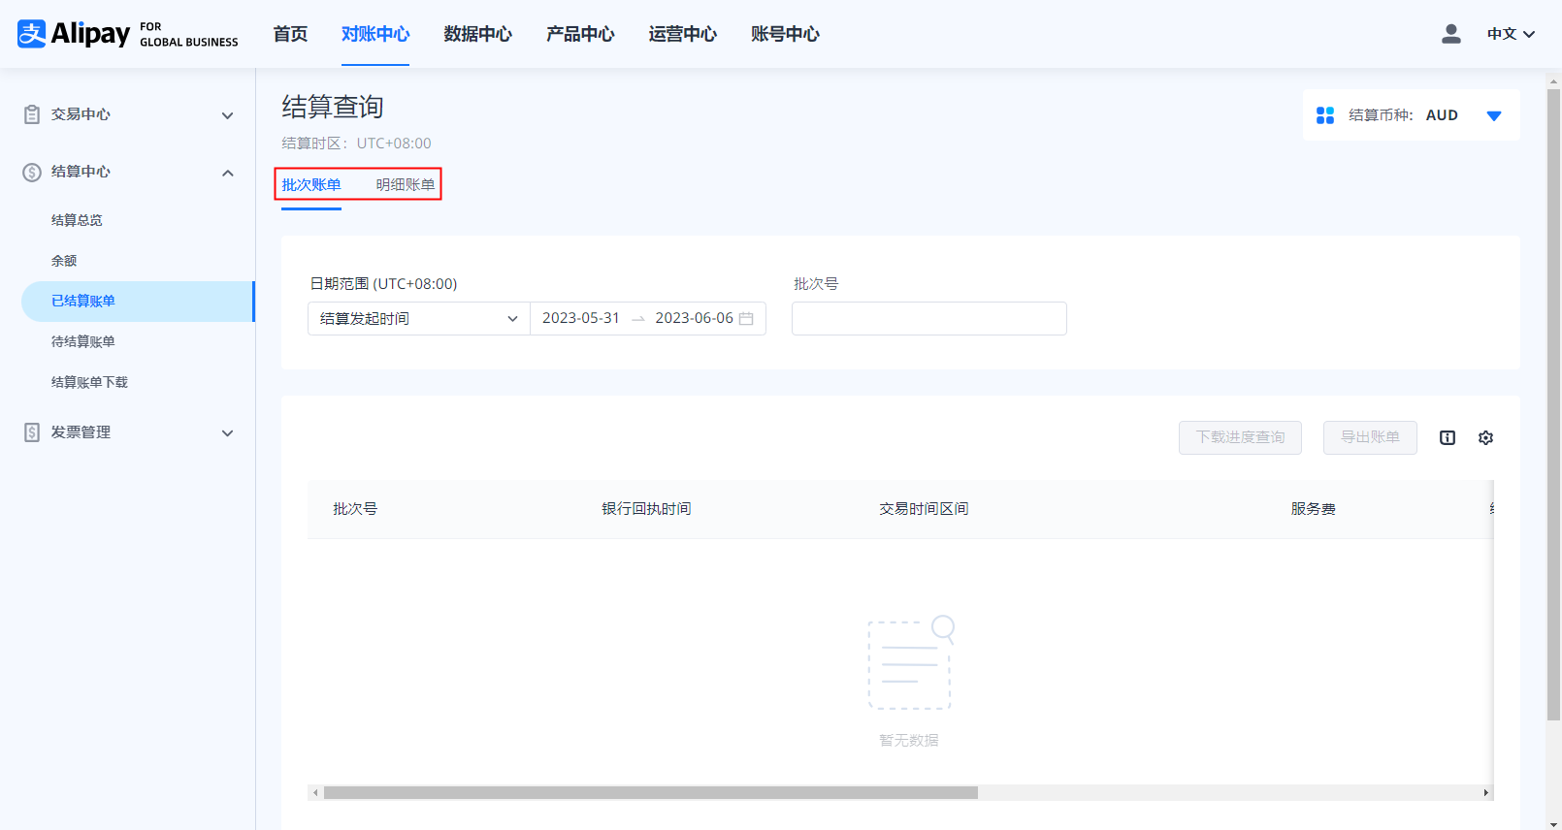Switch to the 明细账单 tab
Viewport: 1562px width, 830px height.
point(406,185)
